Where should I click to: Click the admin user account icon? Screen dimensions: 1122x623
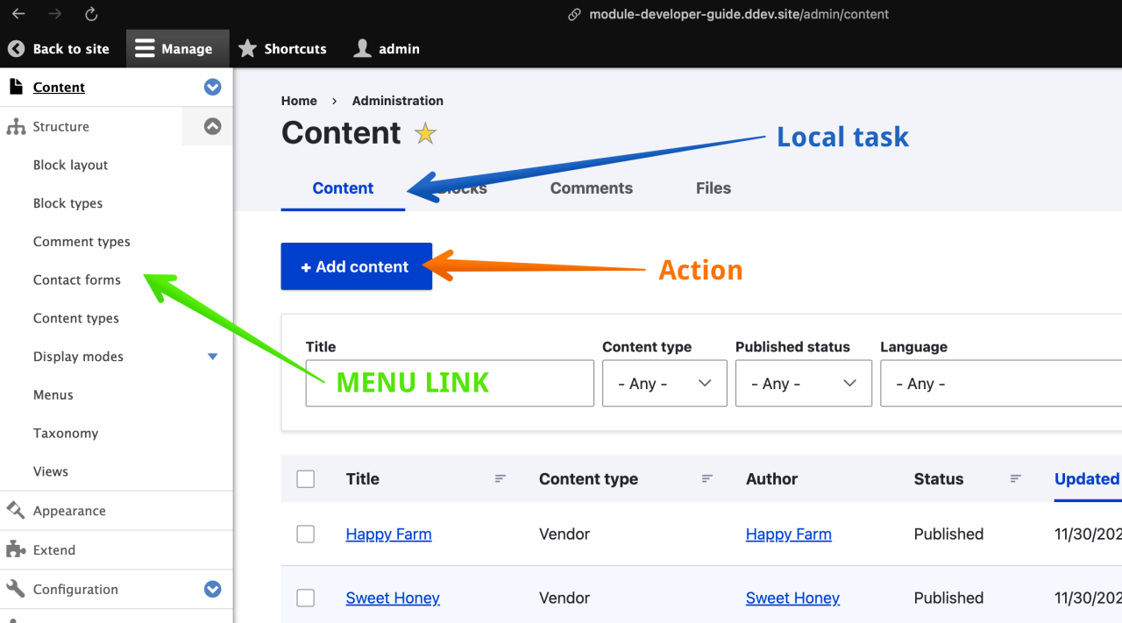(360, 48)
